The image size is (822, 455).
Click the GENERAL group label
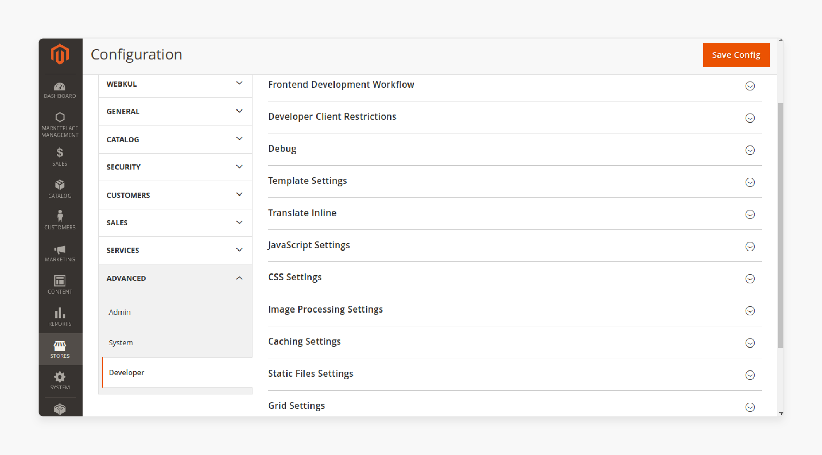click(x=123, y=111)
